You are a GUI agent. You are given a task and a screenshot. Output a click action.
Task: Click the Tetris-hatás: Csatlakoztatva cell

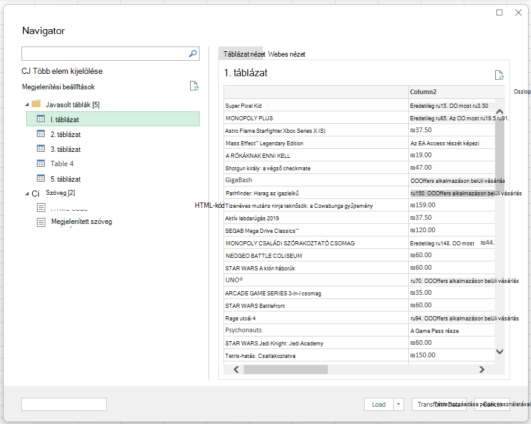pyautogui.click(x=316, y=356)
